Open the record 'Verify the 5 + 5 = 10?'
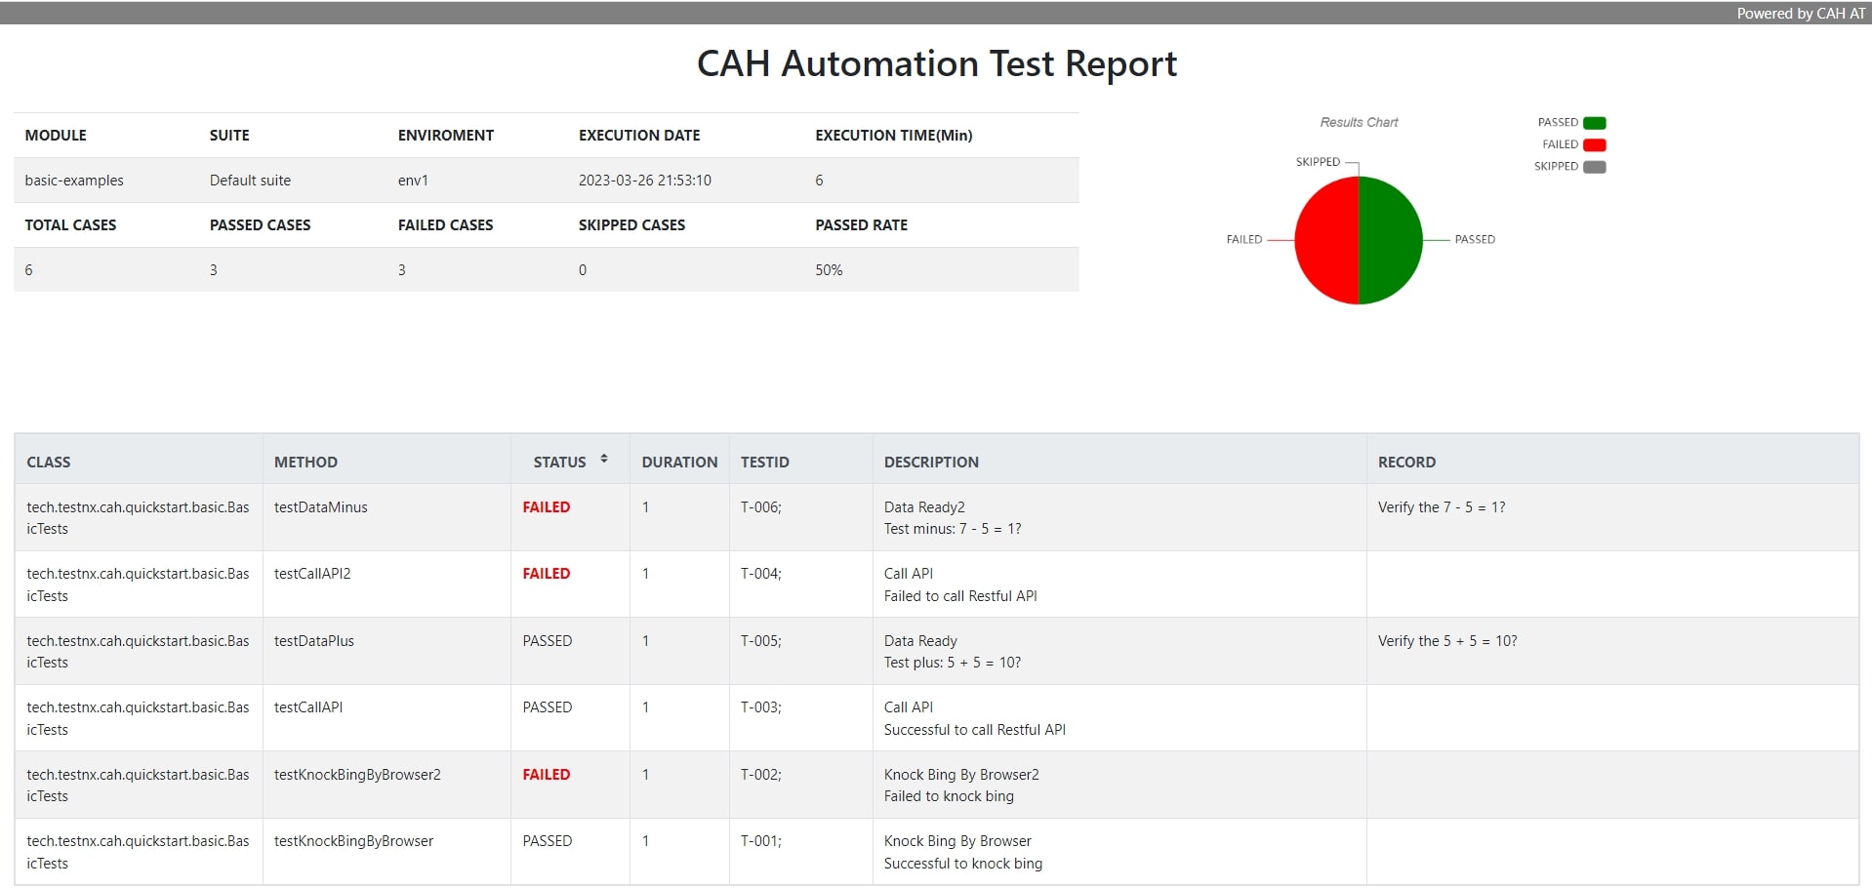 tap(1446, 641)
